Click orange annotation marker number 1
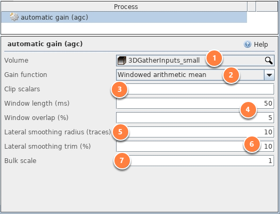 [215, 58]
